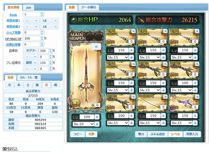Open the 召喚石攻撃 link

13,45
